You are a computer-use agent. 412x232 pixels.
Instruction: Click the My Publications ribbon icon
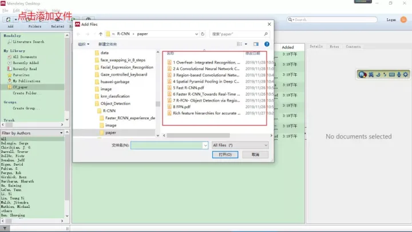click(x=10, y=81)
